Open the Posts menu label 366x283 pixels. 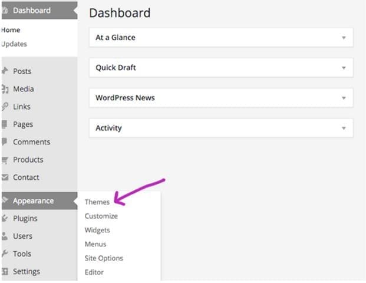tap(22, 71)
